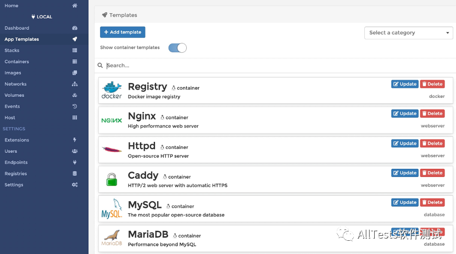Select the Registry template title

tap(147, 87)
